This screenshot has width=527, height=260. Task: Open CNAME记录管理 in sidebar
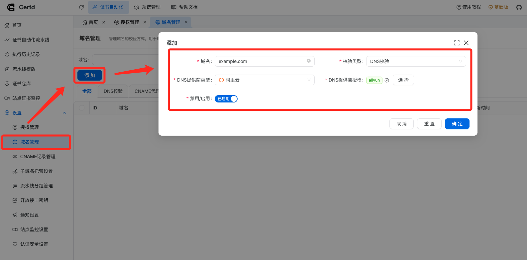click(x=38, y=157)
